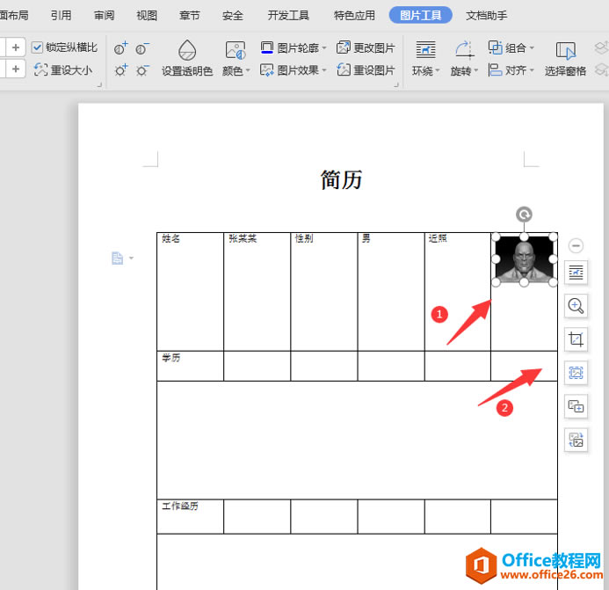Click 更改图片 to change picture
This screenshot has height=590, width=609.
(x=366, y=47)
